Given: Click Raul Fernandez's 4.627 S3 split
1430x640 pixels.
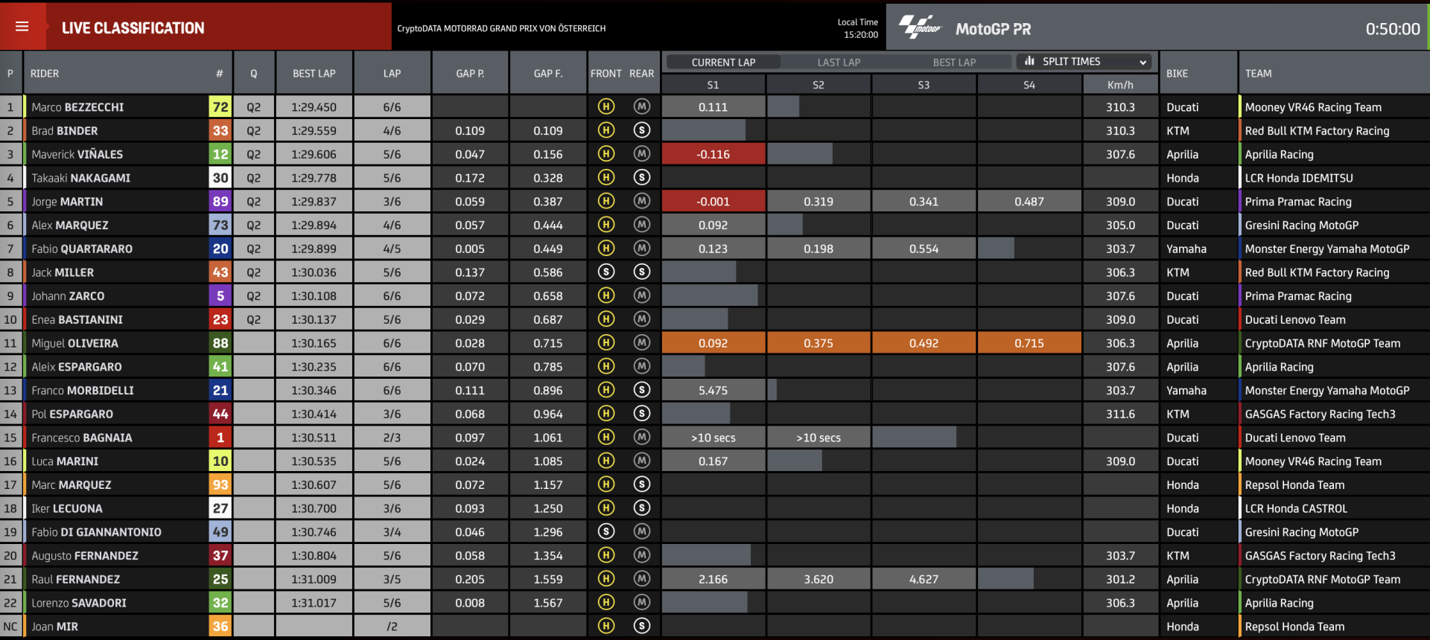Looking at the screenshot, I should coord(924,579).
